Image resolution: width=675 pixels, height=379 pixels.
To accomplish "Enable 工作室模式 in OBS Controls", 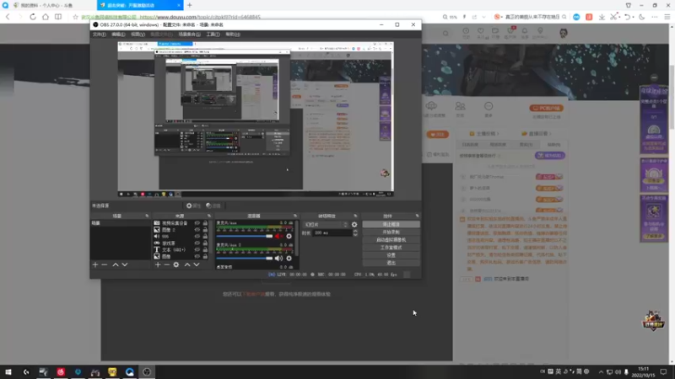I will point(391,248).
